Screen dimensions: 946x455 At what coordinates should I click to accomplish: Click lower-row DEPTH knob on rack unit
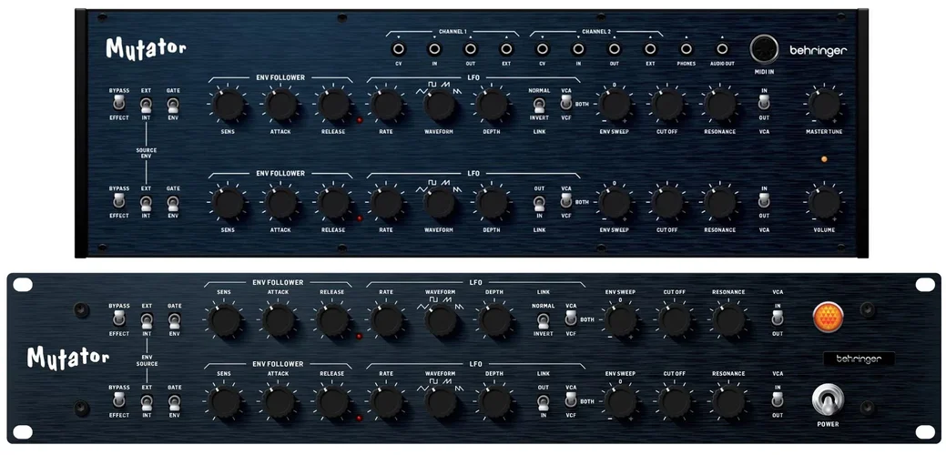pyautogui.click(x=495, y=402)
